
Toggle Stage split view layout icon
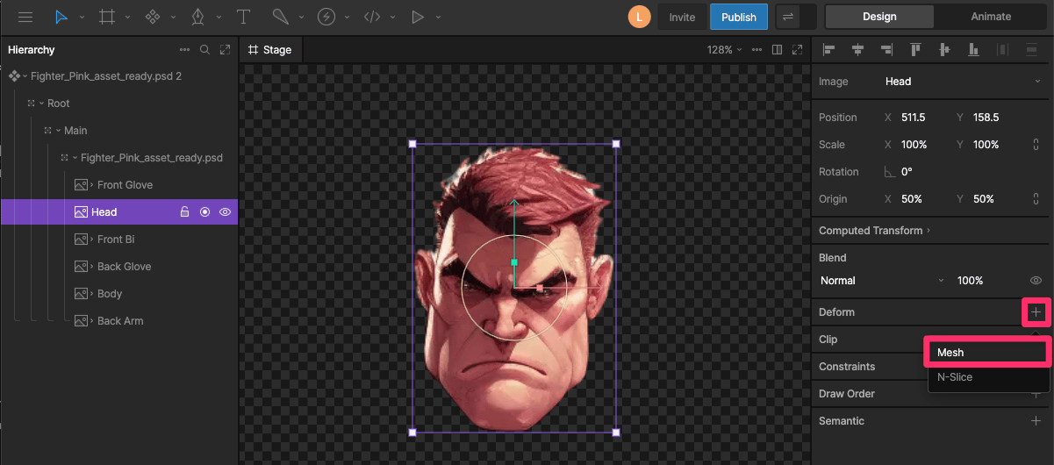tap(777, 50)
